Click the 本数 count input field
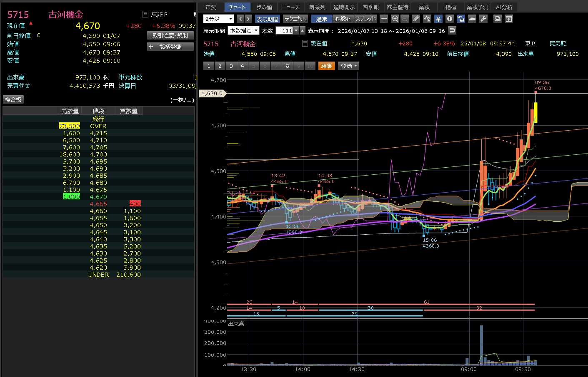Screen dimensions: 588x377 [x=284, y=30]
